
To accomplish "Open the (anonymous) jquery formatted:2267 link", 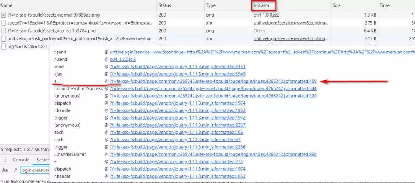I will click(x=178, y=125).
